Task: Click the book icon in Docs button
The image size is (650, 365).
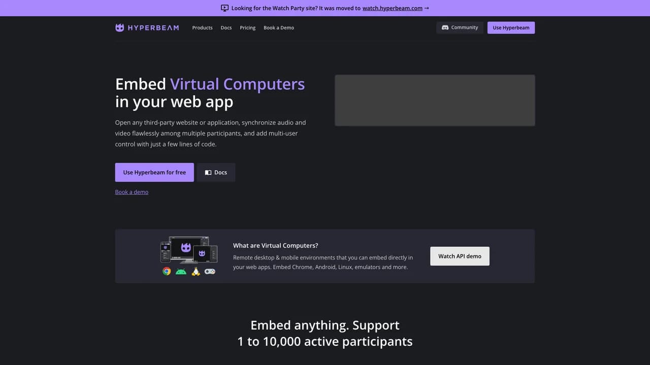Action: 208,172
